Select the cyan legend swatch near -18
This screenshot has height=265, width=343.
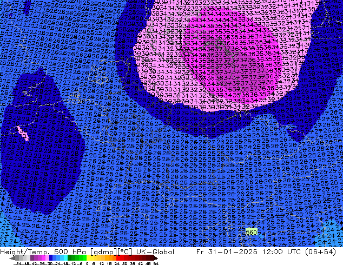pos(66,258)
